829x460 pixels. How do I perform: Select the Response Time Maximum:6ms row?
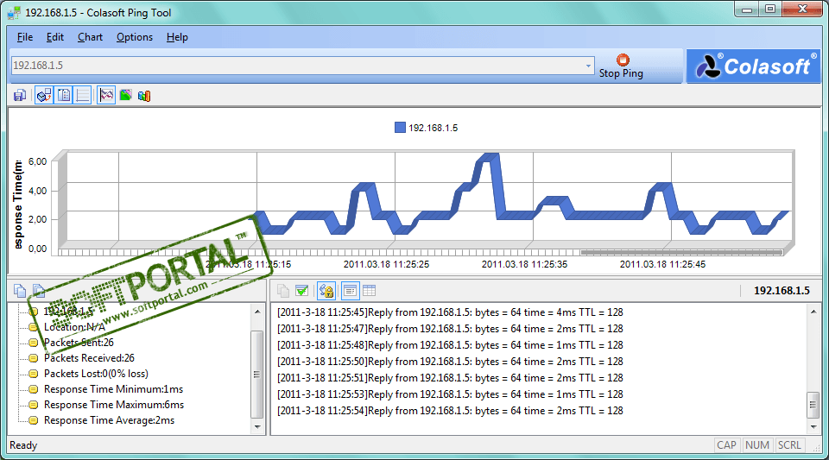click(114, 405)
